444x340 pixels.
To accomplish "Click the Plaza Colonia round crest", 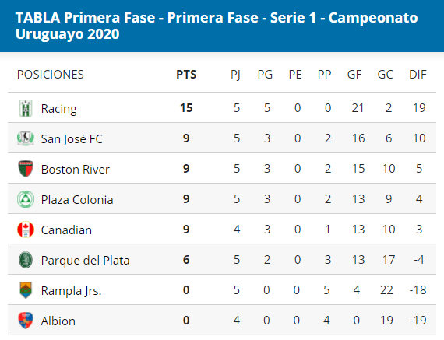I will pyautogui.click(x=26, y=199).
